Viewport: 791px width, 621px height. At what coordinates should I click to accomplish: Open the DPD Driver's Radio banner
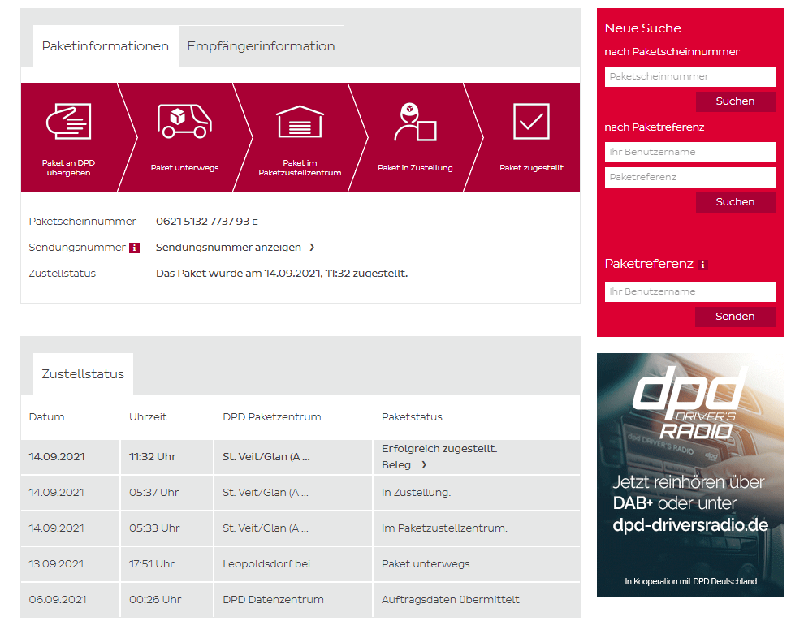689,475
